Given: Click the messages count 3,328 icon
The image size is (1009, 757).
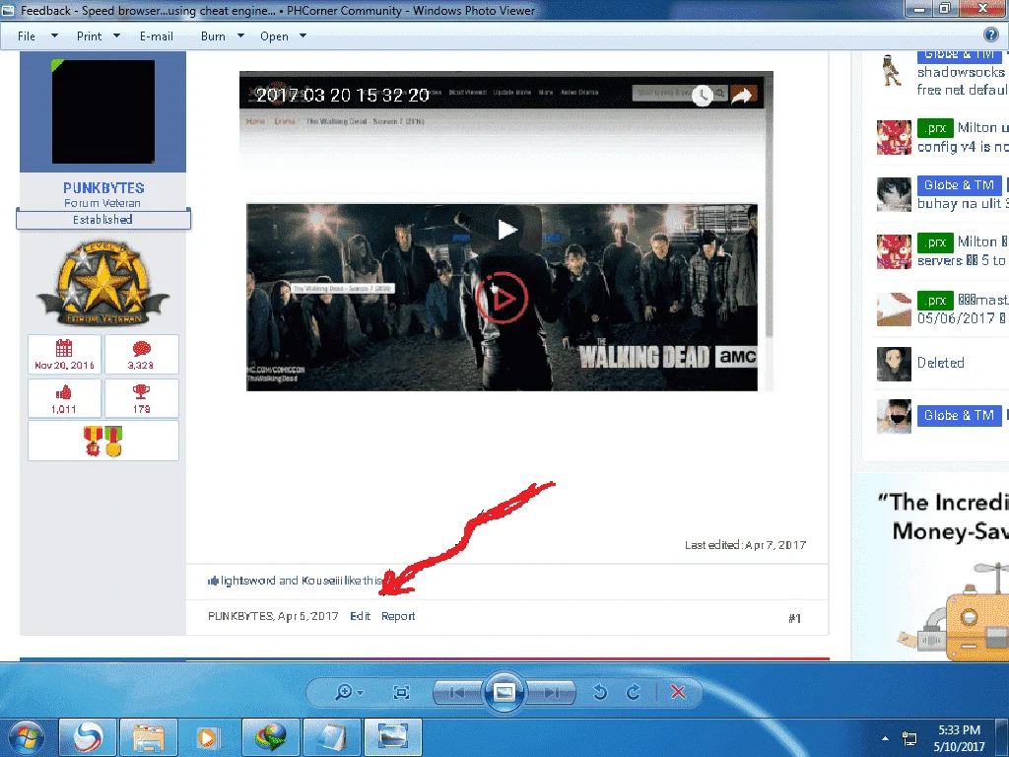Looking at the screenshot, I should tap(142, 349).
